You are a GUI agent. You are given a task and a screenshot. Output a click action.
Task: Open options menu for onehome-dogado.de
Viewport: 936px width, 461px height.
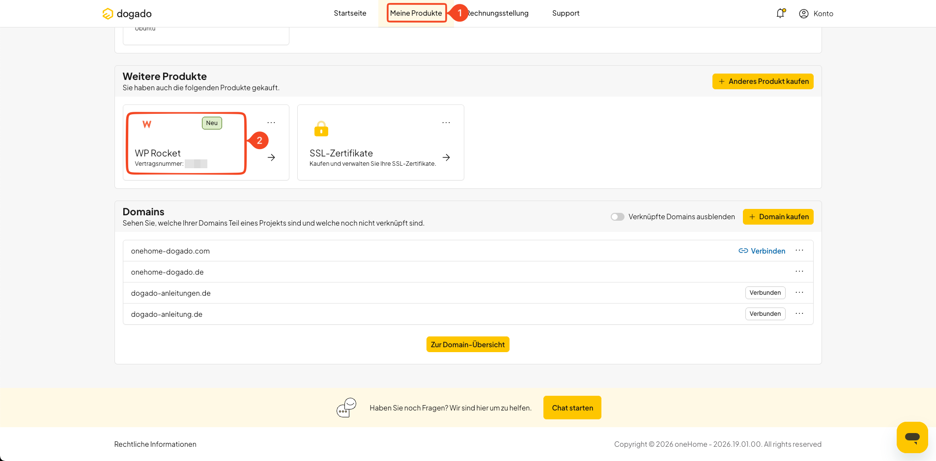point(799,272)
